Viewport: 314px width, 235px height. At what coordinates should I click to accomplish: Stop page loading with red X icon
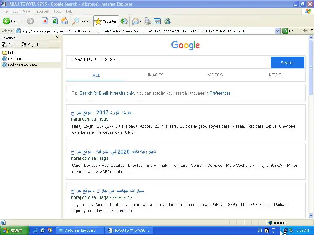pos(45,21)
